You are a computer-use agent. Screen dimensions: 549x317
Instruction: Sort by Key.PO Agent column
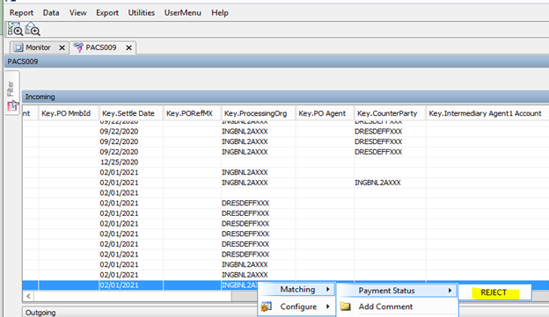click(325, 113)
